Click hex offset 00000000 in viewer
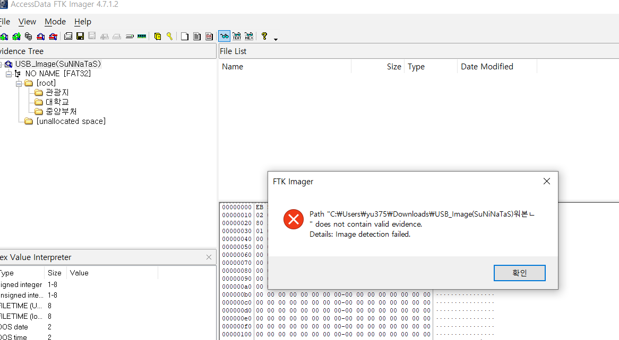 coord(236,207)
